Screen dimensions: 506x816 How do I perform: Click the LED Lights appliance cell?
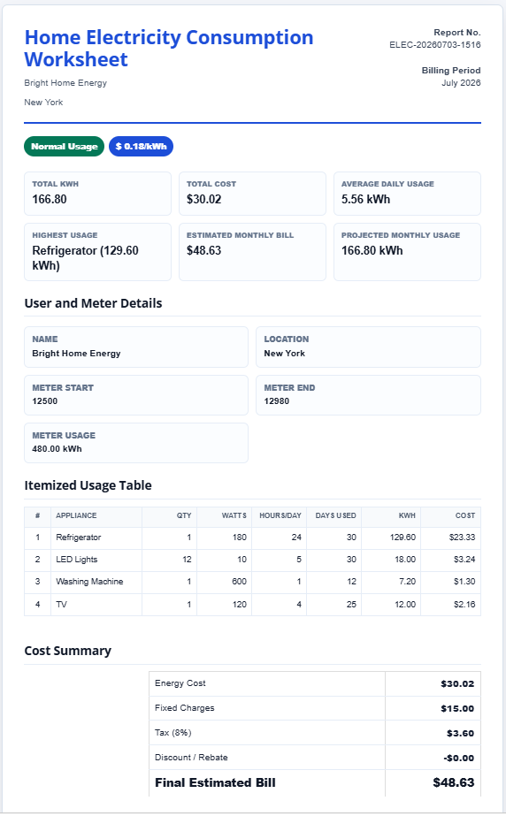tap(96, 560)
